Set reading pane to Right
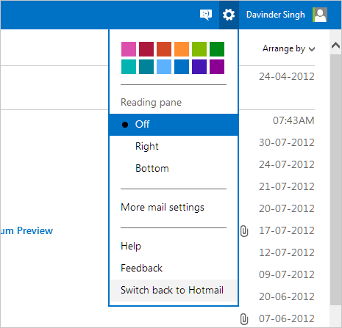This screenshot has height=328, width=342. (x=174, y=146)
